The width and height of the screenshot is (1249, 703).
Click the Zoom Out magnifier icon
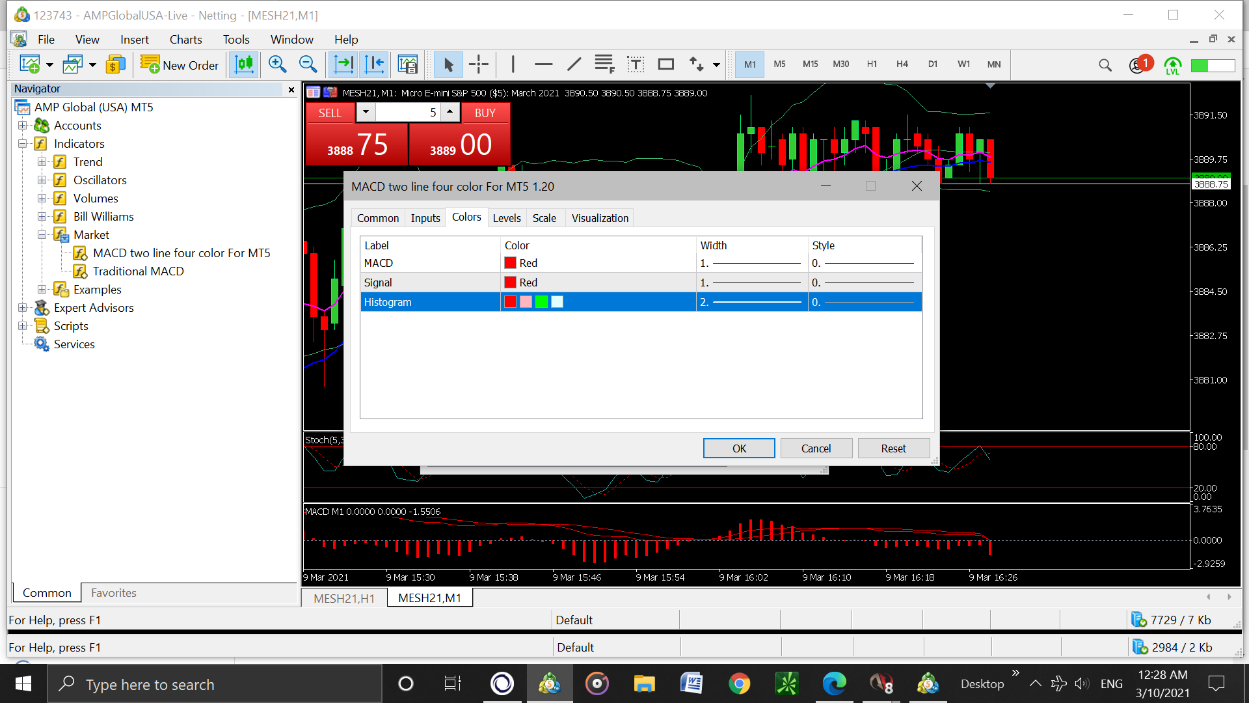coord(308,64)
